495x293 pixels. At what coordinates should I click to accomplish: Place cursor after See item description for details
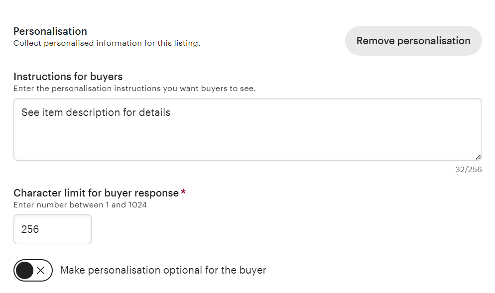point(171,112)
